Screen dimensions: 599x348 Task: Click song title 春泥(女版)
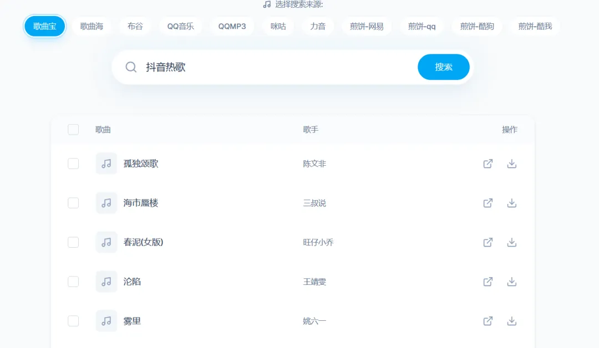[x=143, y=242]
